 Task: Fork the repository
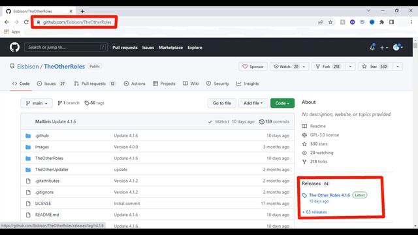click(328, 67)
